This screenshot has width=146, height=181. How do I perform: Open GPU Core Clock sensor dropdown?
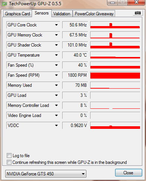(x=56, y=25)
